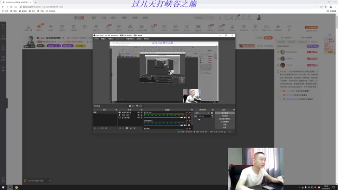Click the gamepad icon in Douyu toolbar

[267, 27]
